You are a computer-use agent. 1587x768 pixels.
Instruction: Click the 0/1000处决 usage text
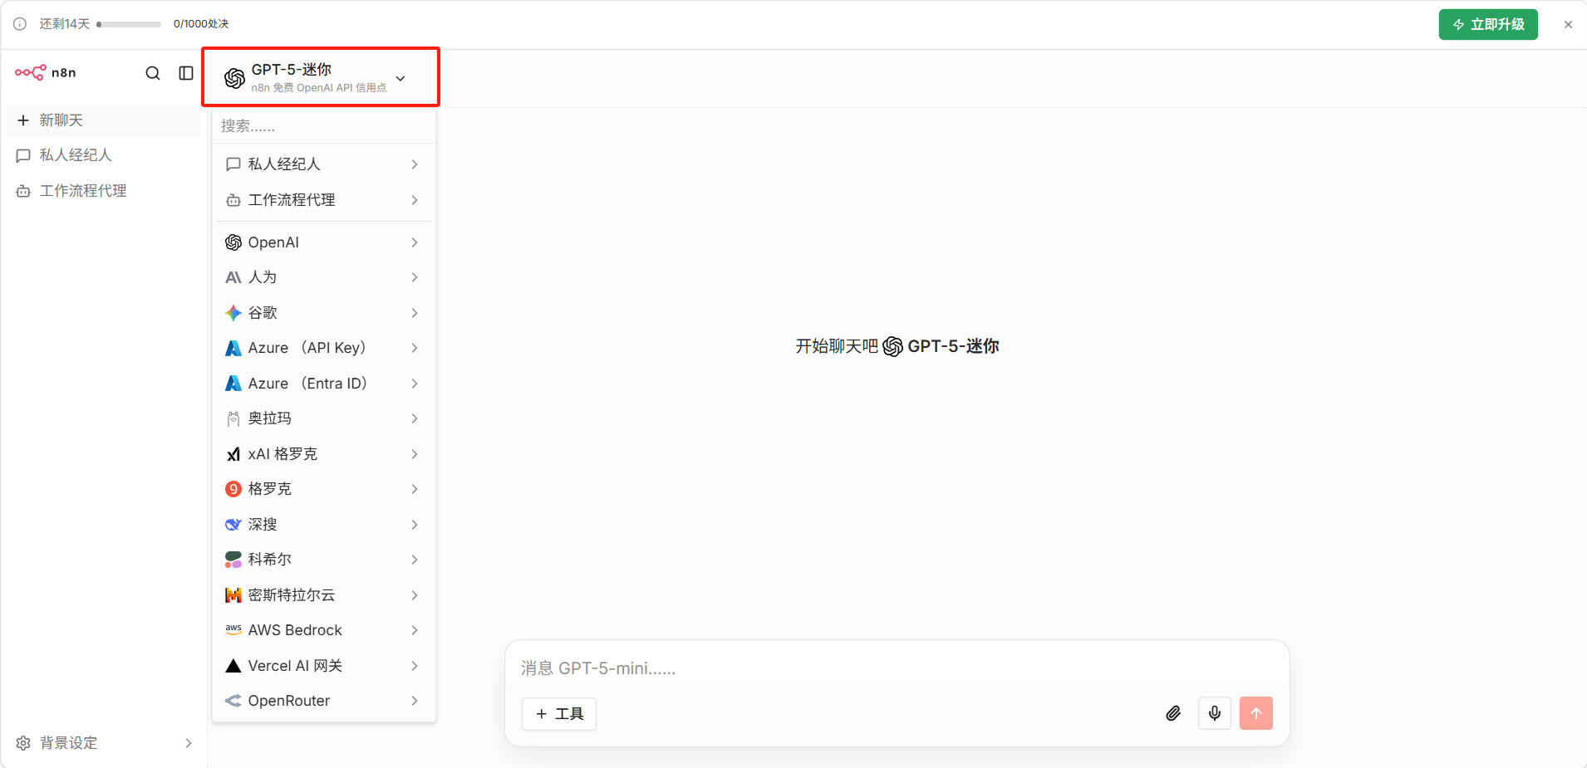(201, 24)
